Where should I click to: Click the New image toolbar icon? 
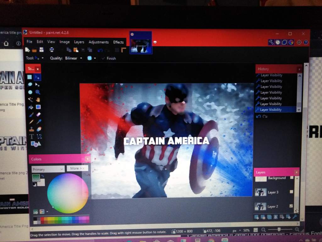[x=27, y=50]
